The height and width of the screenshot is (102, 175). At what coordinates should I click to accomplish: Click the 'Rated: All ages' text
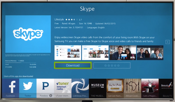coord(68,24)
